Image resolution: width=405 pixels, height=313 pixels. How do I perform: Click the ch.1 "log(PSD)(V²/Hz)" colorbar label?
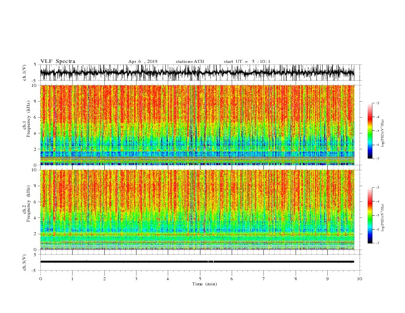click(x=383, y=133)
